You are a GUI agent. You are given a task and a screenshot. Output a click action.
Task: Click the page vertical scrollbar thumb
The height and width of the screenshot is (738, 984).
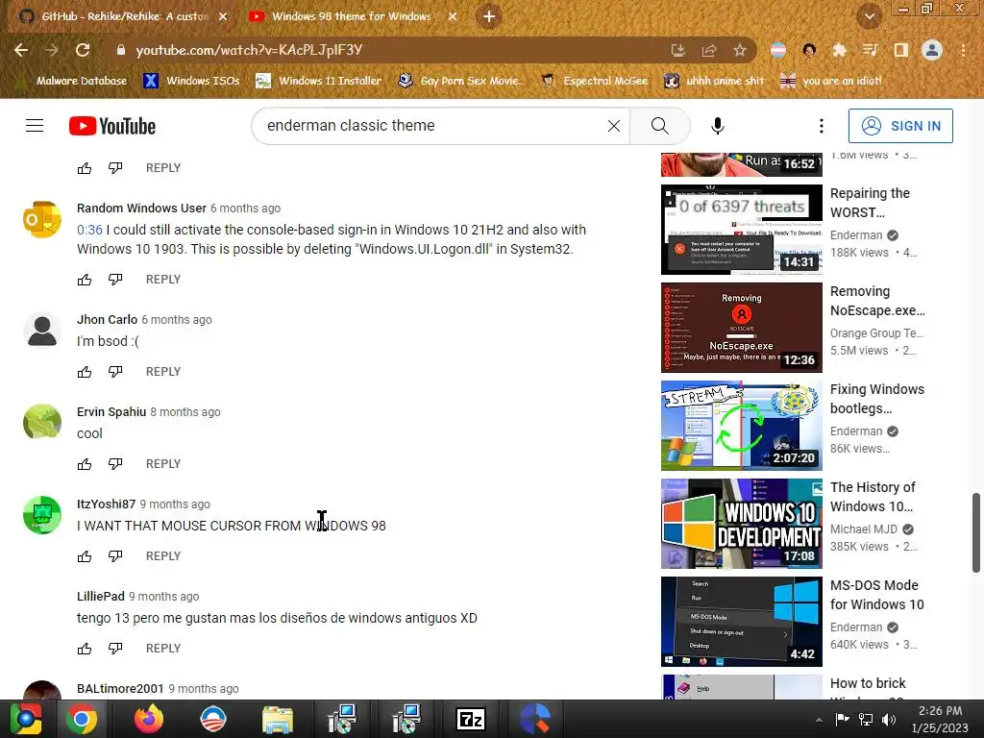976,532
